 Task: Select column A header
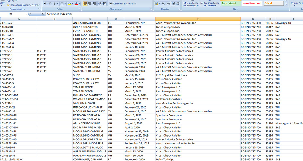19,19
